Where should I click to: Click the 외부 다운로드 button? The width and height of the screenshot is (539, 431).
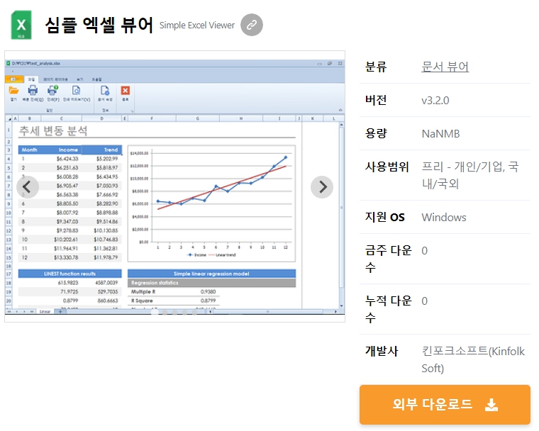coord(445,405)
